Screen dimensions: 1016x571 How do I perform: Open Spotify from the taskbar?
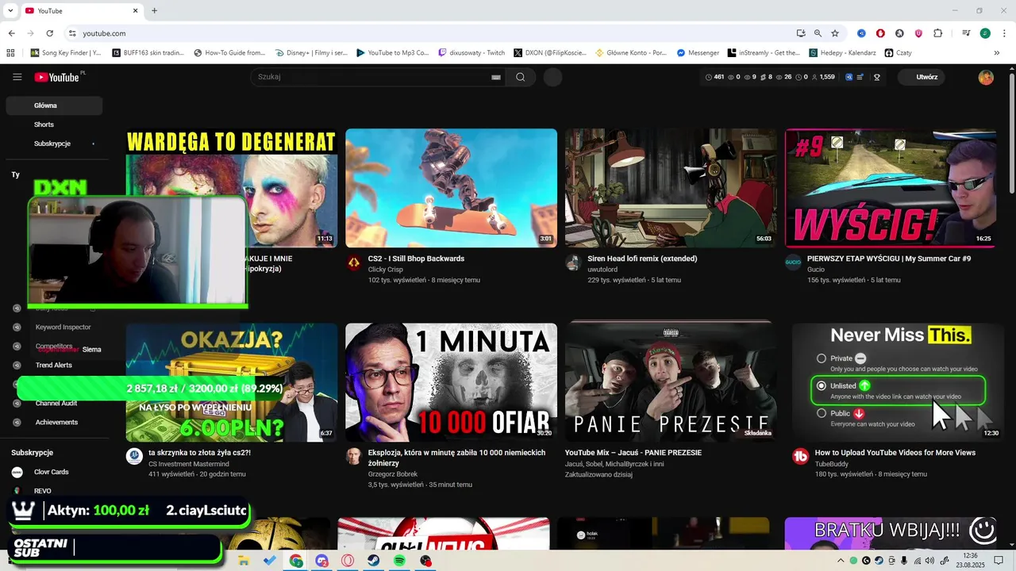click(400, 561)
